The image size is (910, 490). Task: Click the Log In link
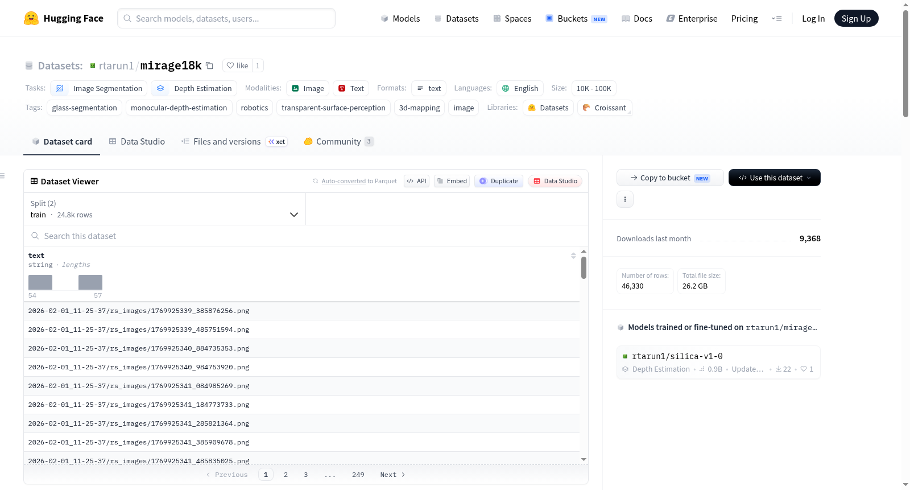813,18
